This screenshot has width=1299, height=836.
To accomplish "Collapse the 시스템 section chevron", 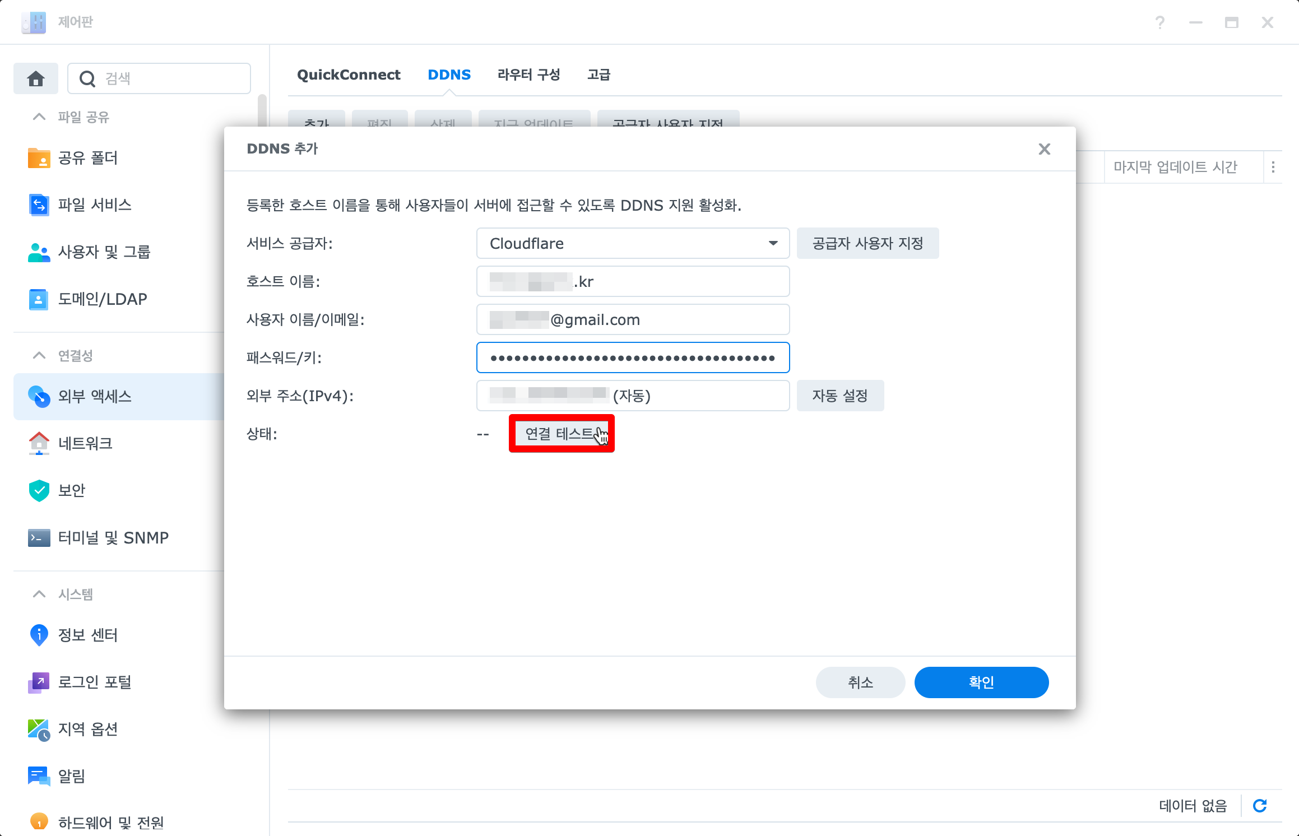I will pyautogui.click(x=39, y=594).
